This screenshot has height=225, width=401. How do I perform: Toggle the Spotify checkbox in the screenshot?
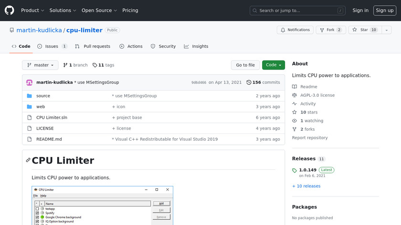coord(37,213)
